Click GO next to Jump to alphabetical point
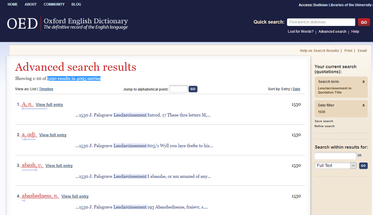373x215 pixels. coord(193,89)
